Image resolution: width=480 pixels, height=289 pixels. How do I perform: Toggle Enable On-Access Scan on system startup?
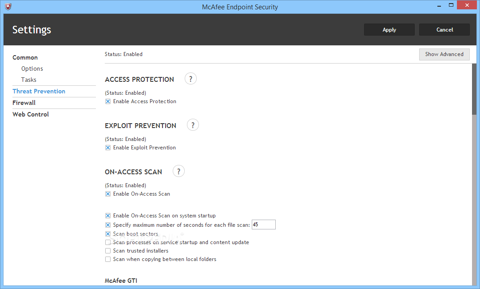coord(108,216)
